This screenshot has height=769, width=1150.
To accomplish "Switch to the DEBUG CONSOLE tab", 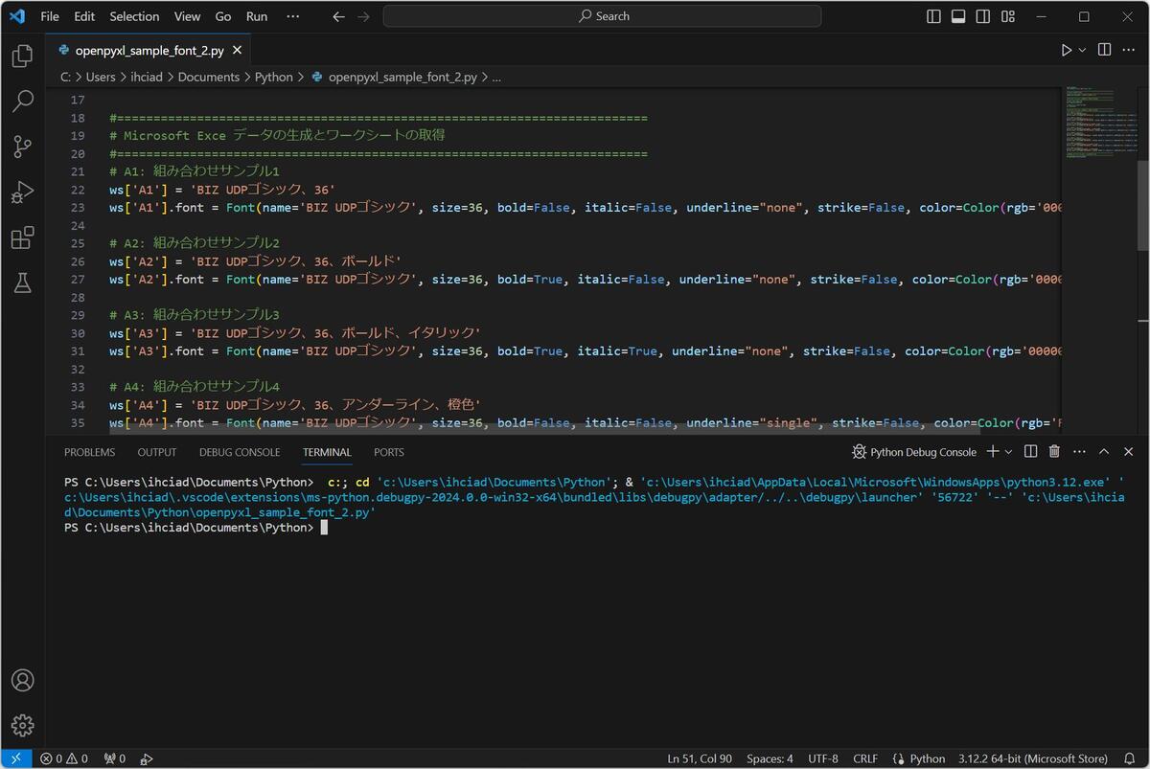I will pyautogui.click(x=240, y=452).
